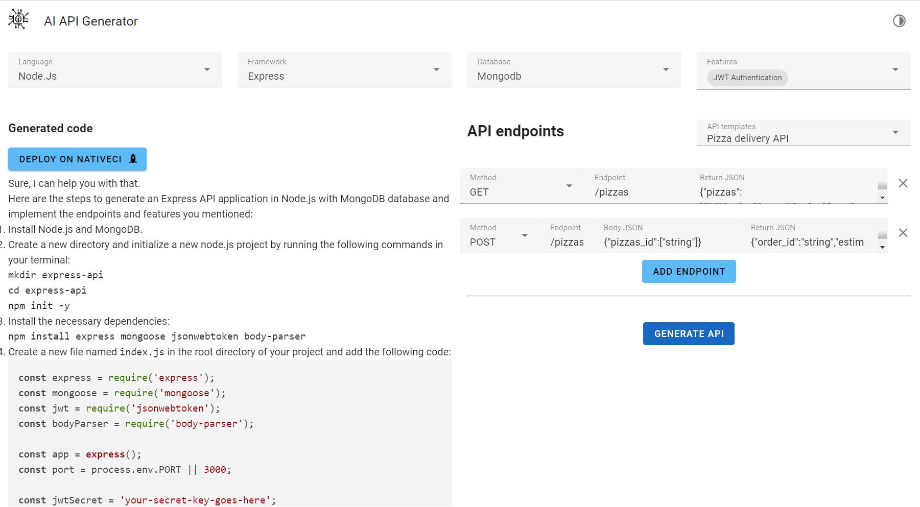Click the AI API Generator title

tap(91, 21)
